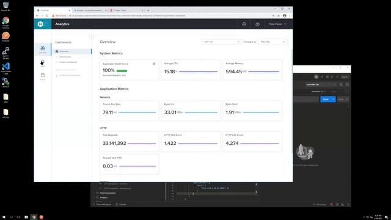Screen dimensions: 391x220
Task: Click the Request time (P95) 0.03 value
Action: point(108,166)
